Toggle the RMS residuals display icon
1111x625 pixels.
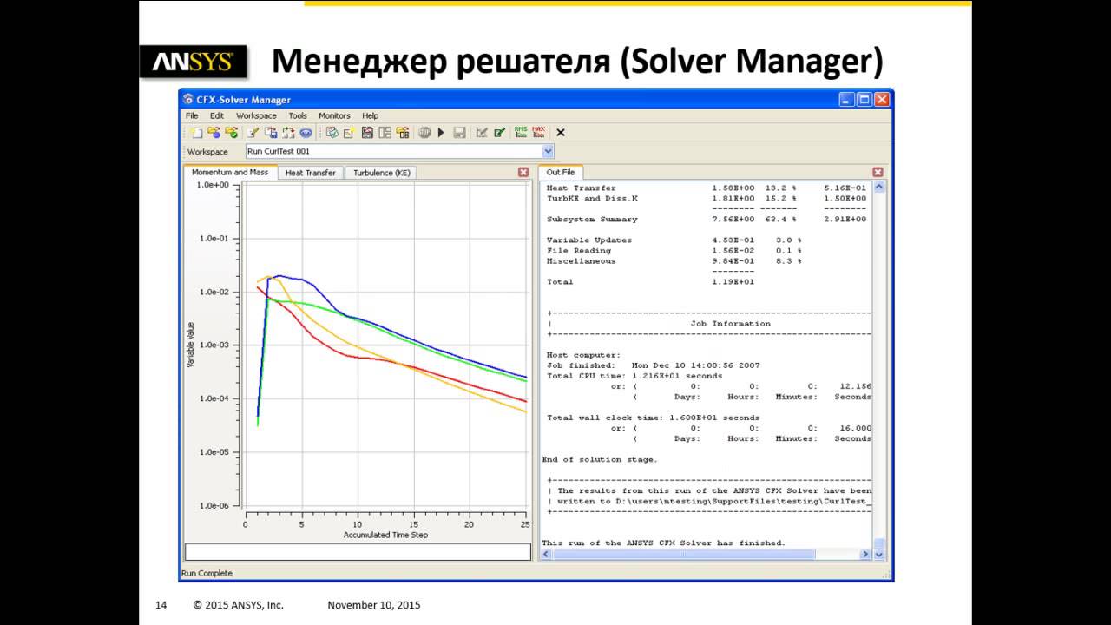(521, 132)
